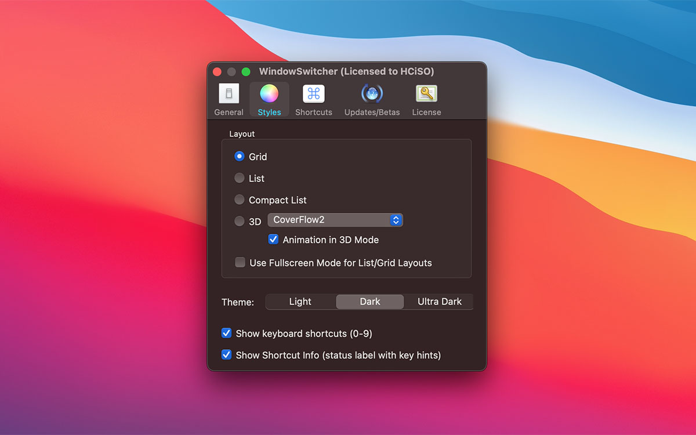This screenshot has height=435, width=696.
Task: Expand the CoverFlow2 3D style dropdown
Action: point(335,220)
